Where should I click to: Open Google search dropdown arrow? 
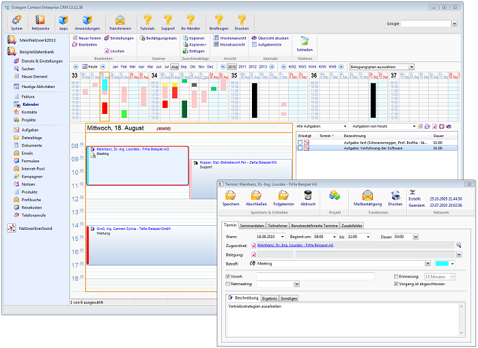[x=454, y=23]
